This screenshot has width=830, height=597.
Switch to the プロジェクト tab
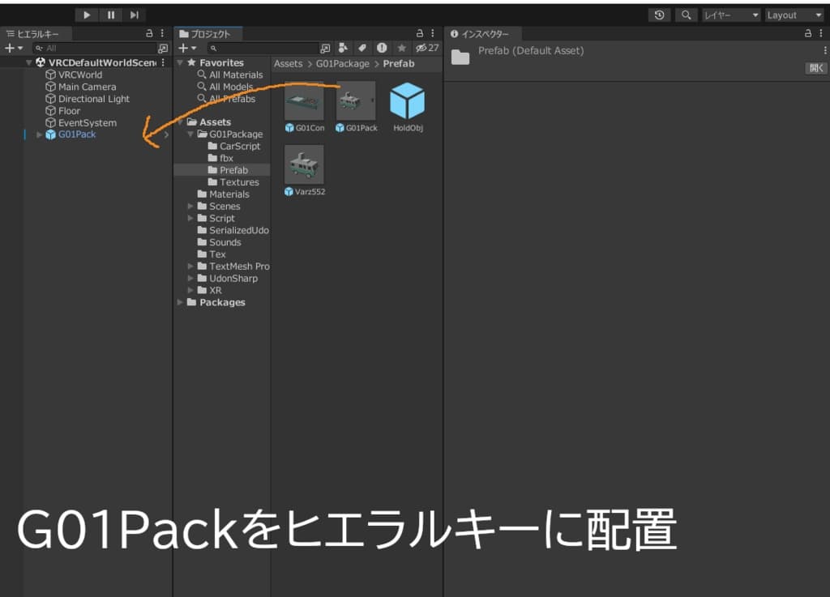coord(206,33)
